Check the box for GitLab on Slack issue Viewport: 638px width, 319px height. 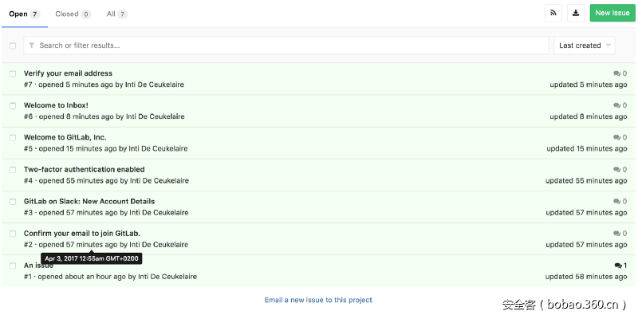click(13, 202)
